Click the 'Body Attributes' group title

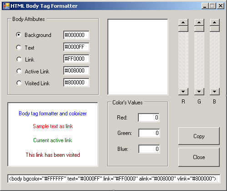(x=29, y=19)
